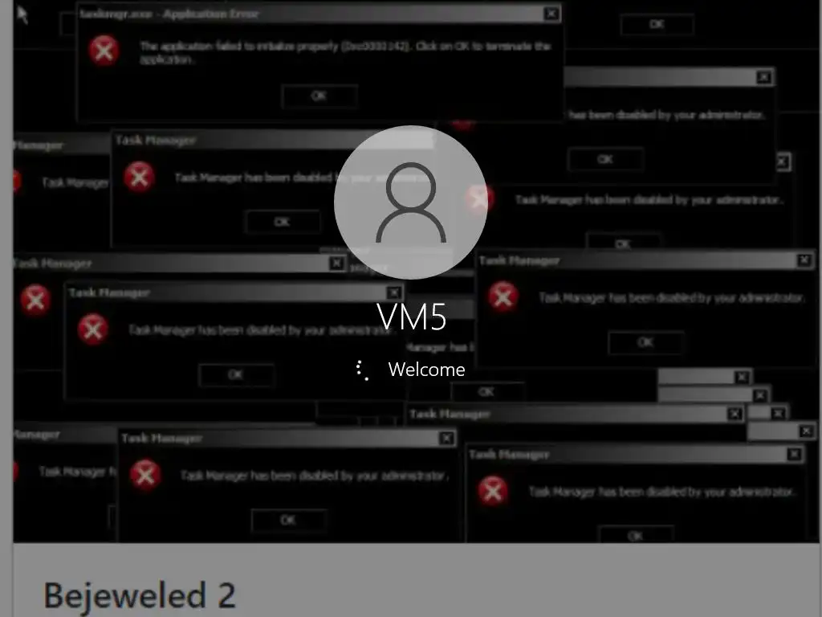The width and height of the screenshot is (822, 617).
Task: Click OK in bottom-center Task Manager dialog
Action: click(x=288, y=520)
